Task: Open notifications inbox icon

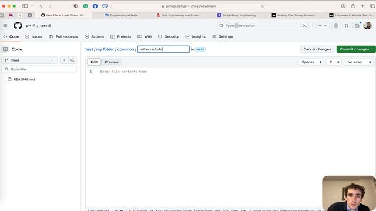Action: pyautogui.click(x=357, y=26)
